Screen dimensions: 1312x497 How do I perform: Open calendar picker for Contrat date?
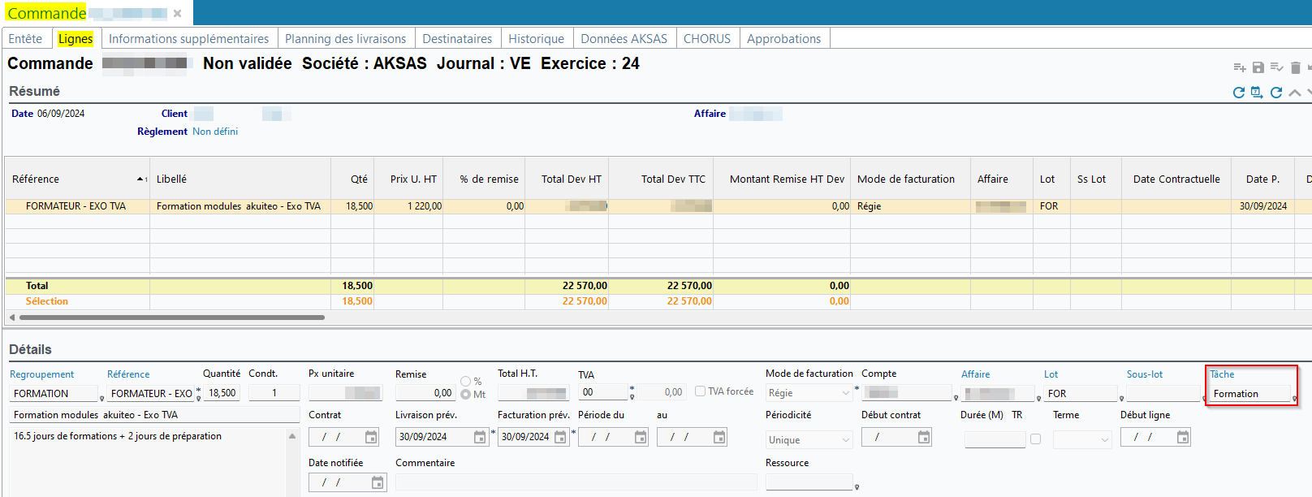[371, 437]
